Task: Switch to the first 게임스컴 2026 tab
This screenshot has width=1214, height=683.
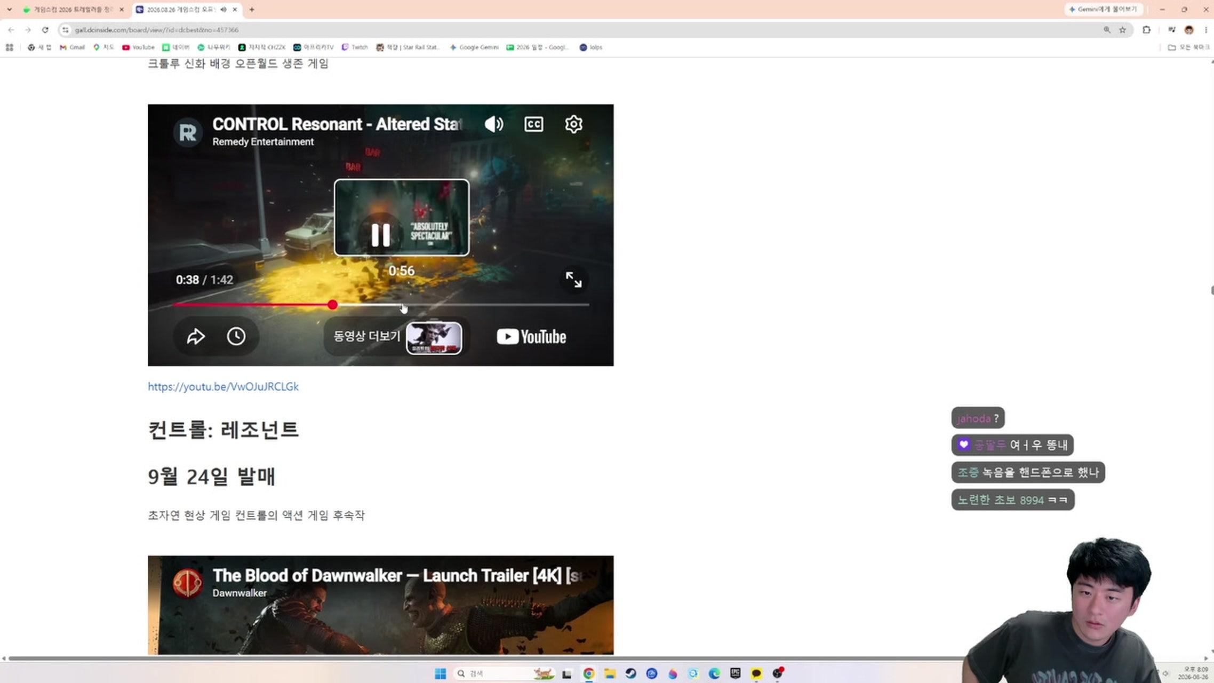Action: [x=72, y=10]
